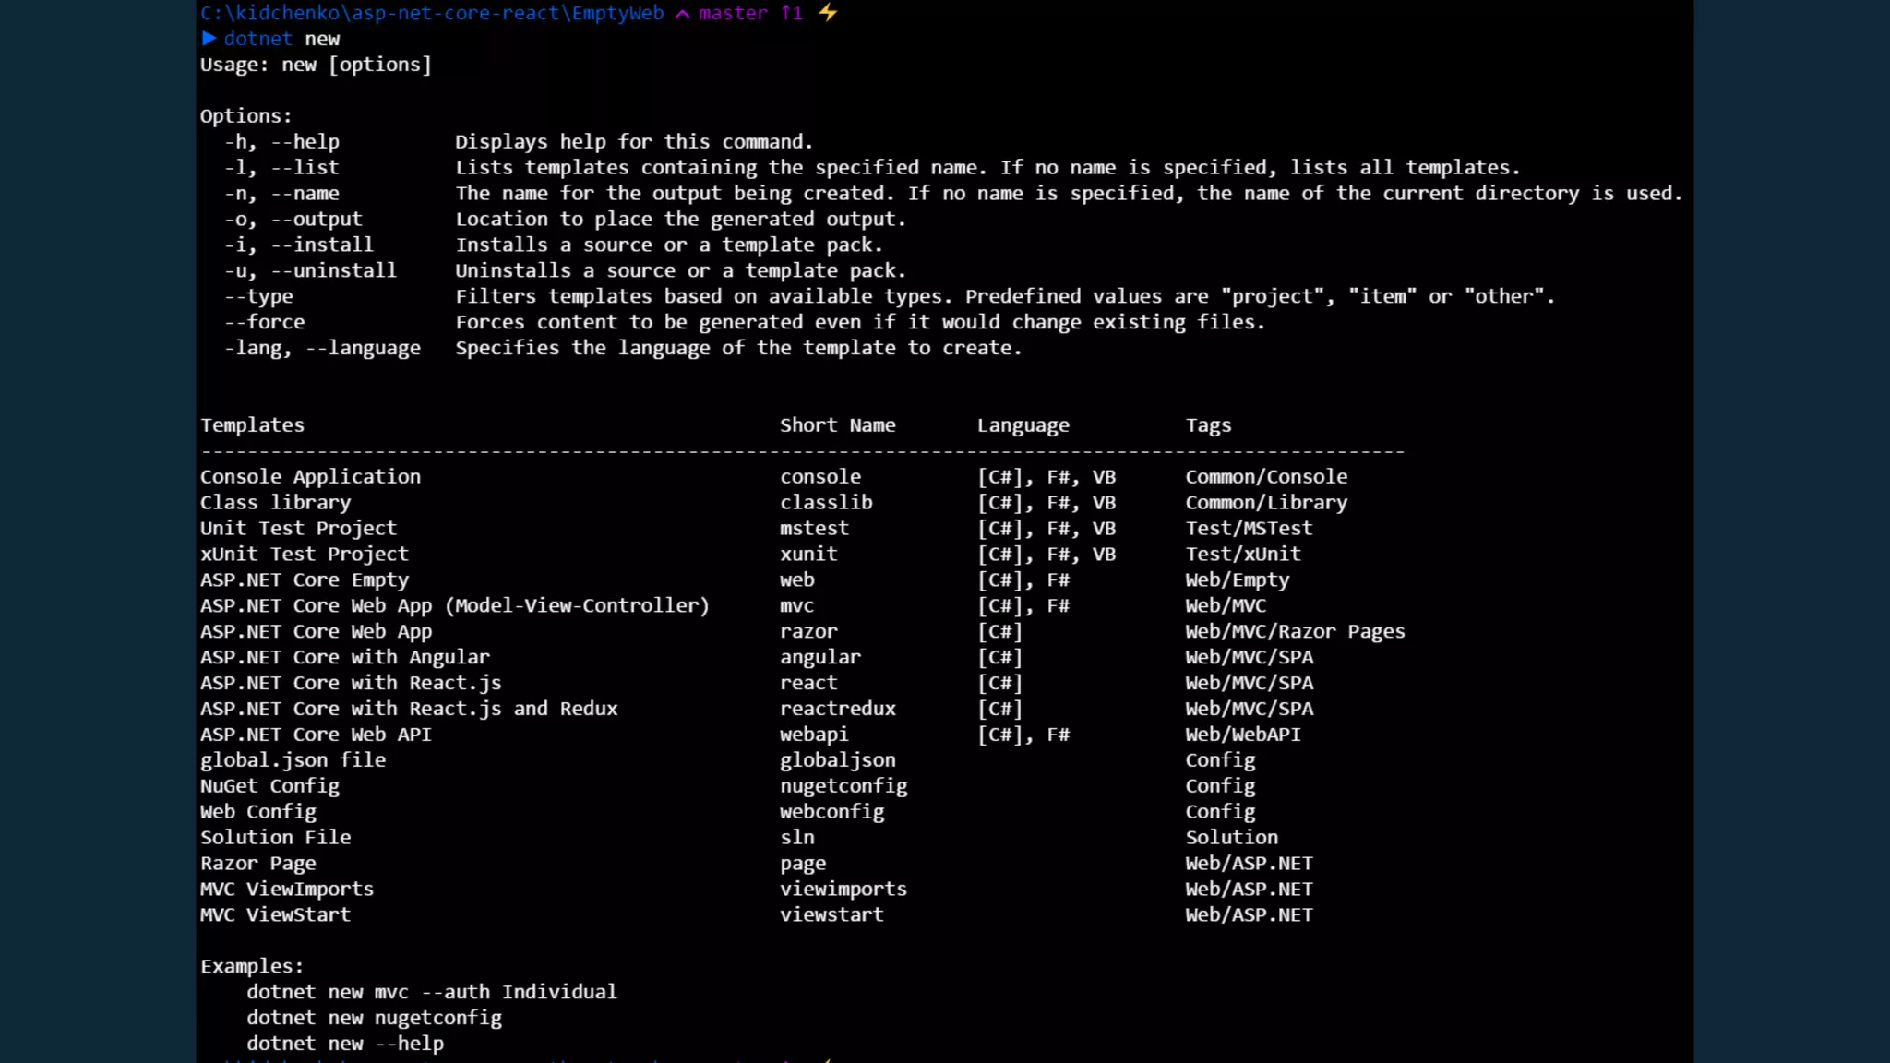This screenshot has height=1063, width=1890.
Task: Click the typed 'dotnet' command word
Action: (x=257, y=39)
